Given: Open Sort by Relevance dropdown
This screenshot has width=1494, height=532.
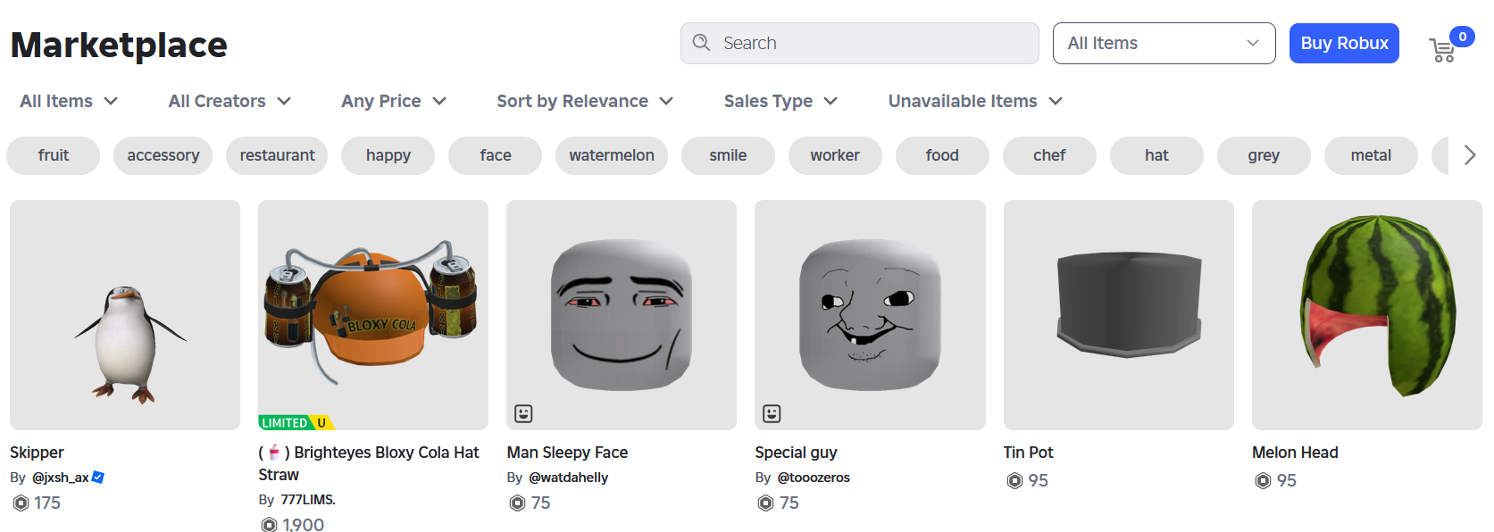Looking at the screenshot, I should (x=585, y=101).
